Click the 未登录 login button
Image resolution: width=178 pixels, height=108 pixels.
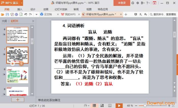click(122, 3)
